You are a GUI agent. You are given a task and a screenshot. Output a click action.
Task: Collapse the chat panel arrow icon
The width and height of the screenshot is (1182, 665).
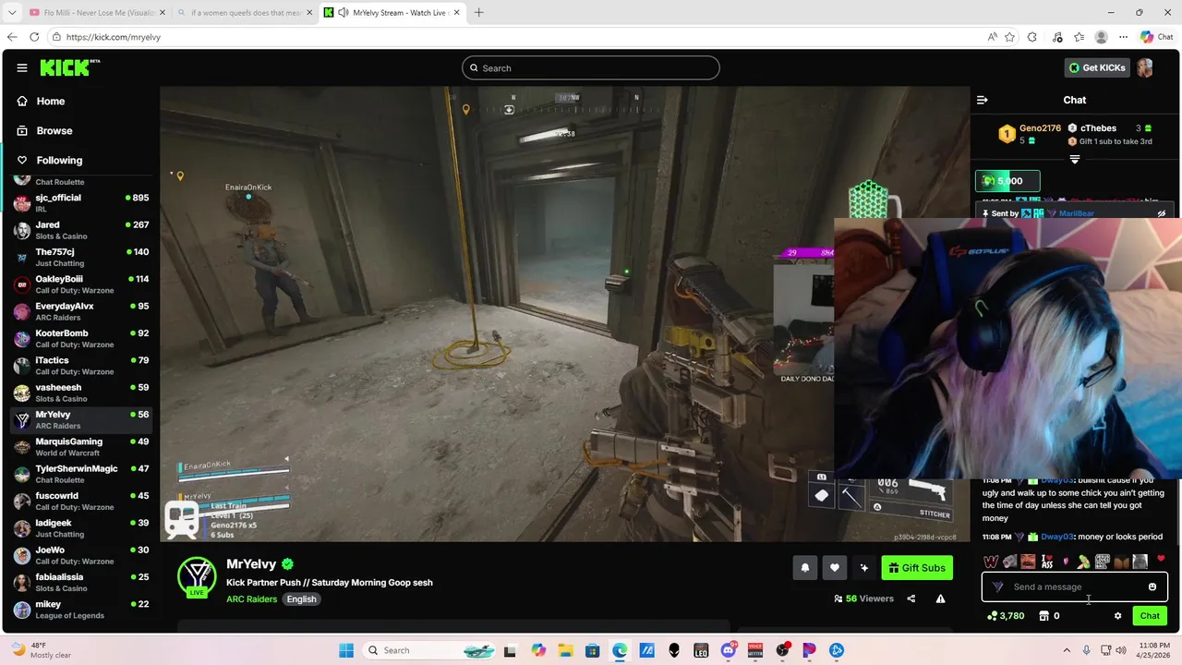(983, 100)
